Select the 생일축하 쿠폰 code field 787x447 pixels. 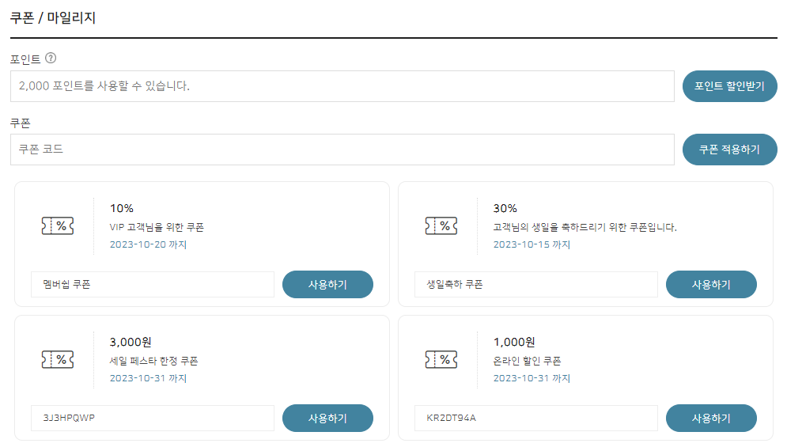pyautogui.click(x=536, y=285)
